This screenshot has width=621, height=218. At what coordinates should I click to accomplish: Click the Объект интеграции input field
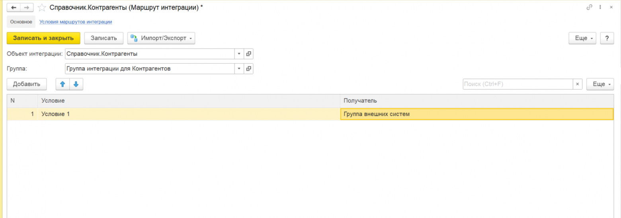pos(150,54)
